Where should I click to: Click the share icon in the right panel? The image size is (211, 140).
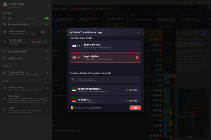click(x=204, y=33)
